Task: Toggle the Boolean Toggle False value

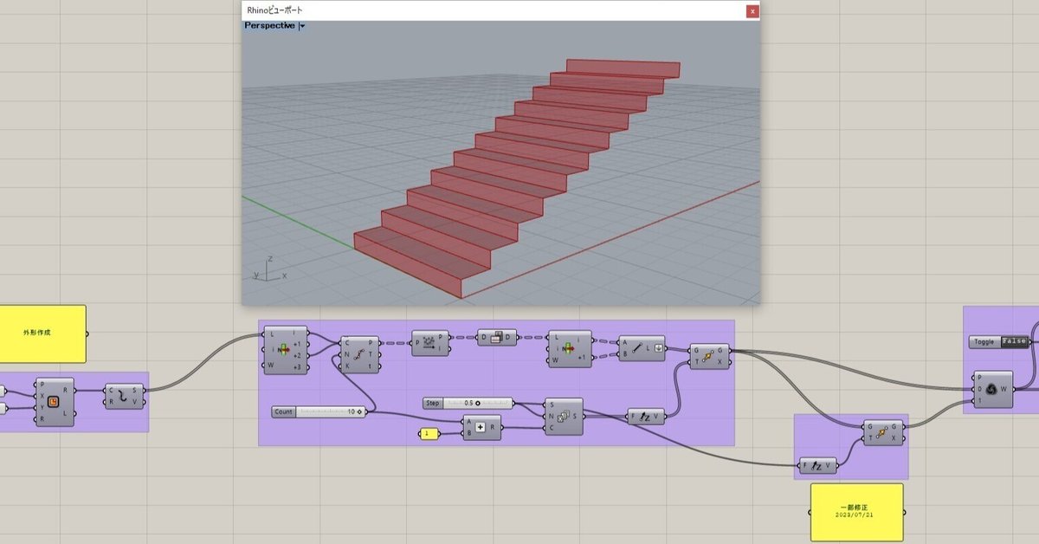Action: tap(1013, 341)
